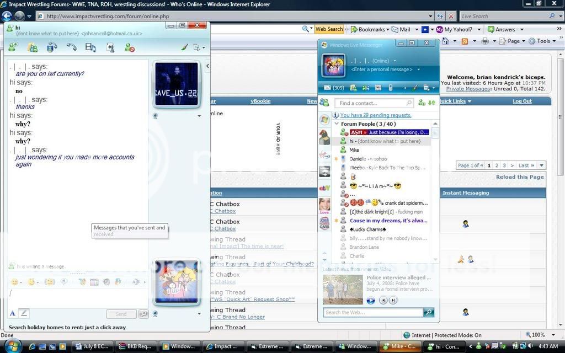
Task: Hide the display picture panel arrow
Action: (x=207, y=66)
